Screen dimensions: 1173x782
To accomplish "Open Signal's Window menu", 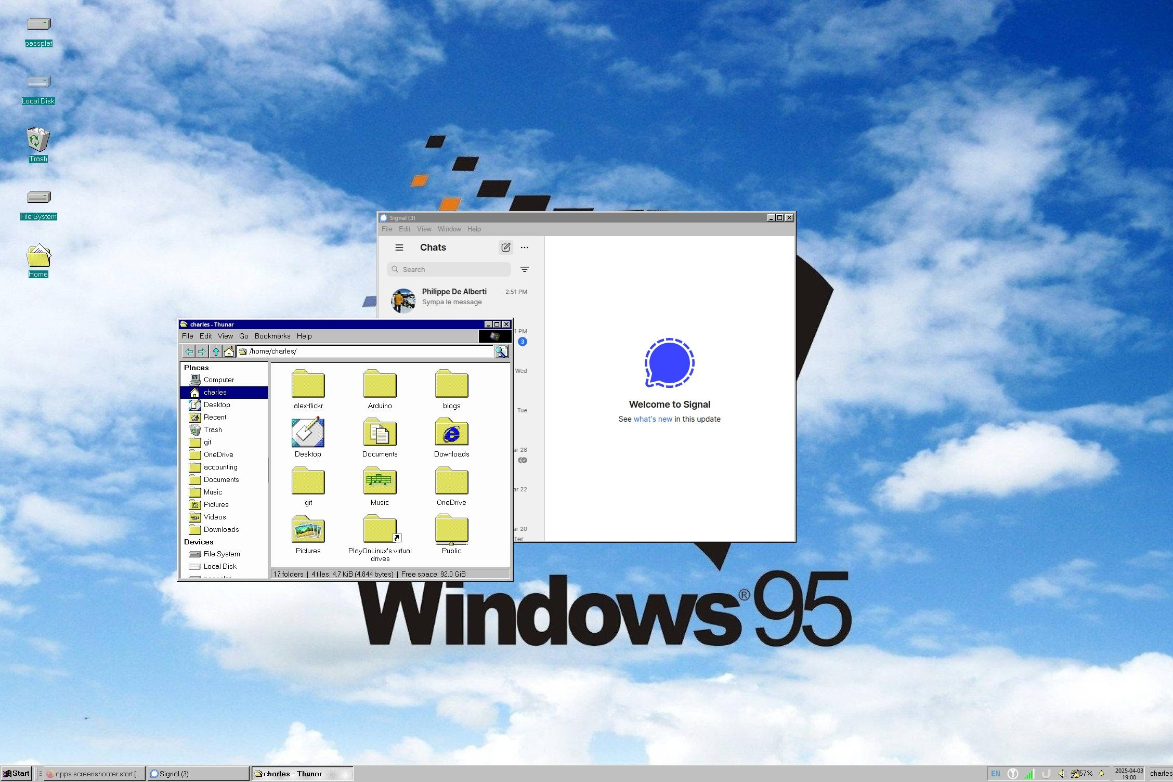I will click(449, 229).
